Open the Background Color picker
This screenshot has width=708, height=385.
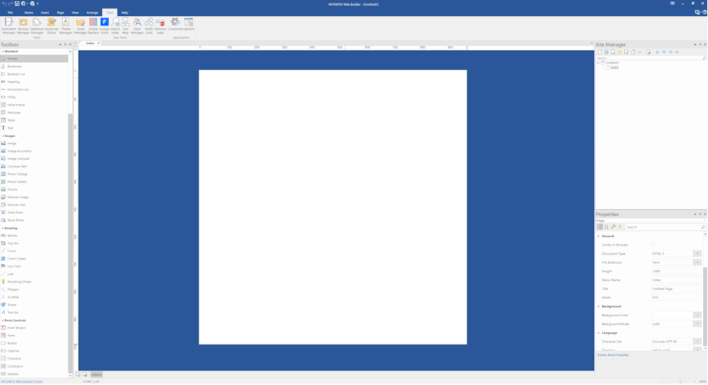point(697,315)
